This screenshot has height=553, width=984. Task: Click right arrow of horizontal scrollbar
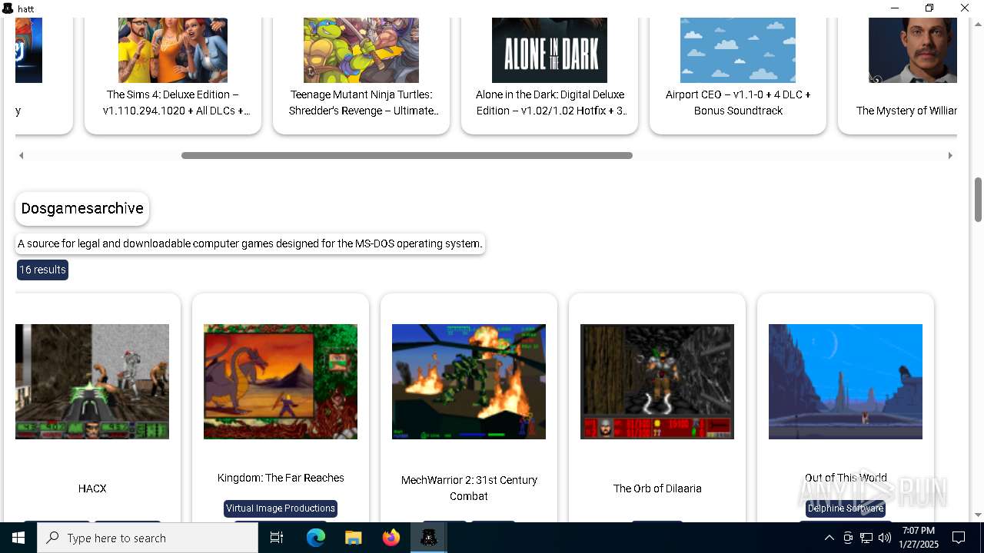(x=950, y=155)
